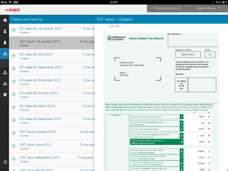Toggle check mark for VAT return October 2012
The image size is (228, 171).
[x=14, y=133]
